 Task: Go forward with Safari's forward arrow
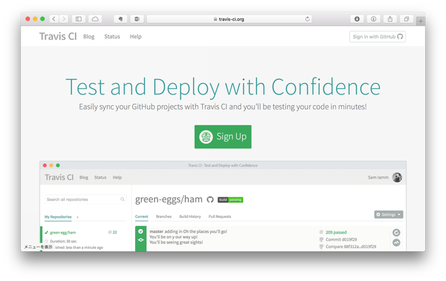click(64, 19)
